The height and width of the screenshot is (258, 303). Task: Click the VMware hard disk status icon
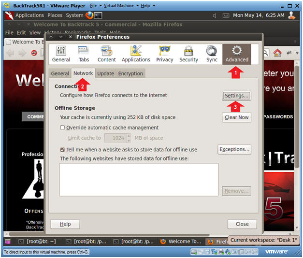pos(194,252)
